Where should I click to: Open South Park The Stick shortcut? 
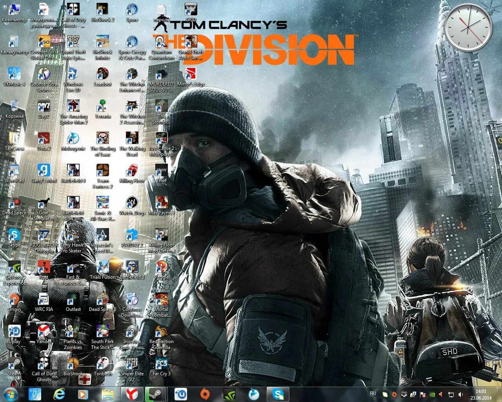tap(103, 338)
